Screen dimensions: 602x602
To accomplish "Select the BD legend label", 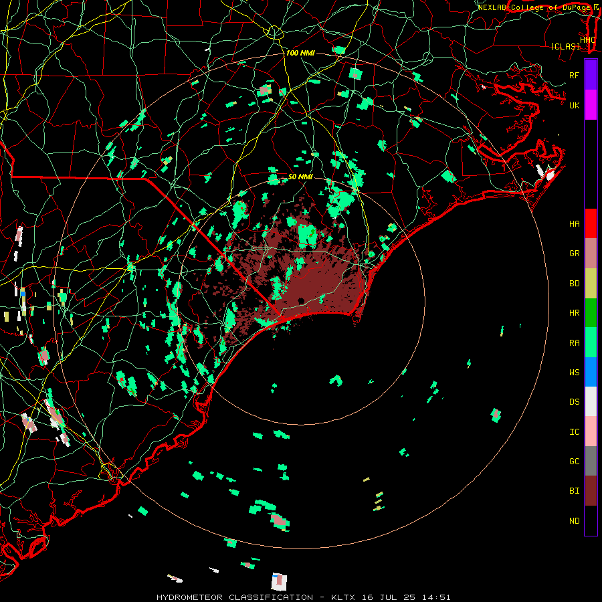I will pos(574,283).
